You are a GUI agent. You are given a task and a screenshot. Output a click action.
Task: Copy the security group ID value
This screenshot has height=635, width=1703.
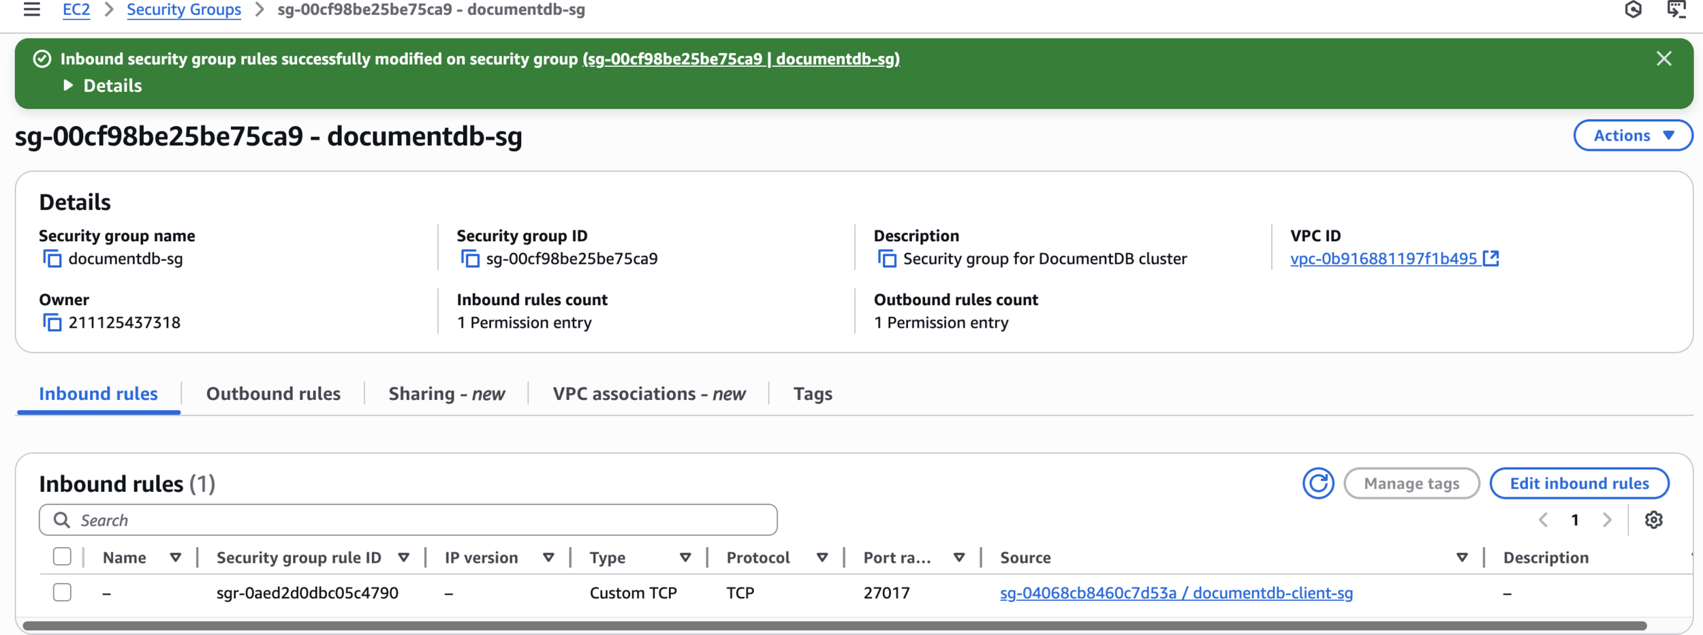point(470,259)
